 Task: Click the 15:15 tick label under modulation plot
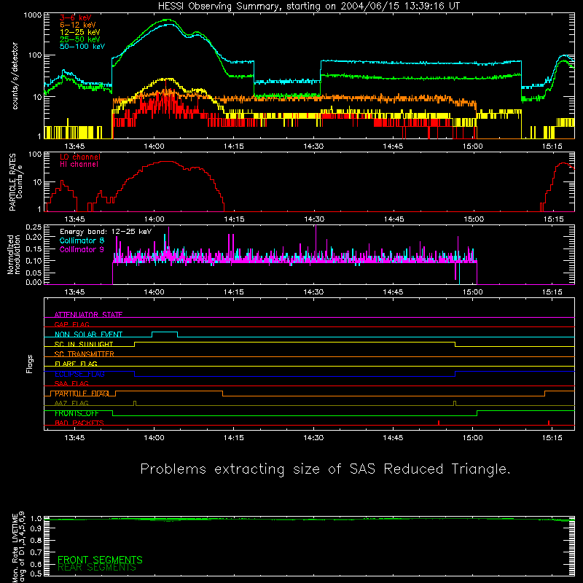[552, 292]
